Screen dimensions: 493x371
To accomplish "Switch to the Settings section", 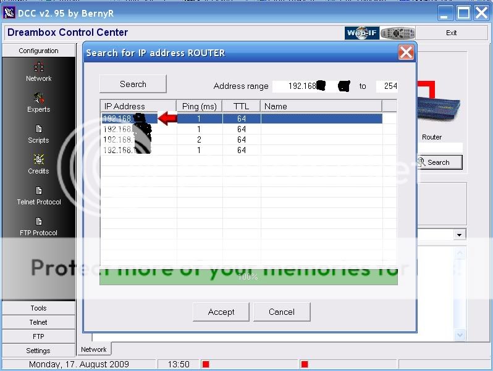I will [x=38, y=351].
